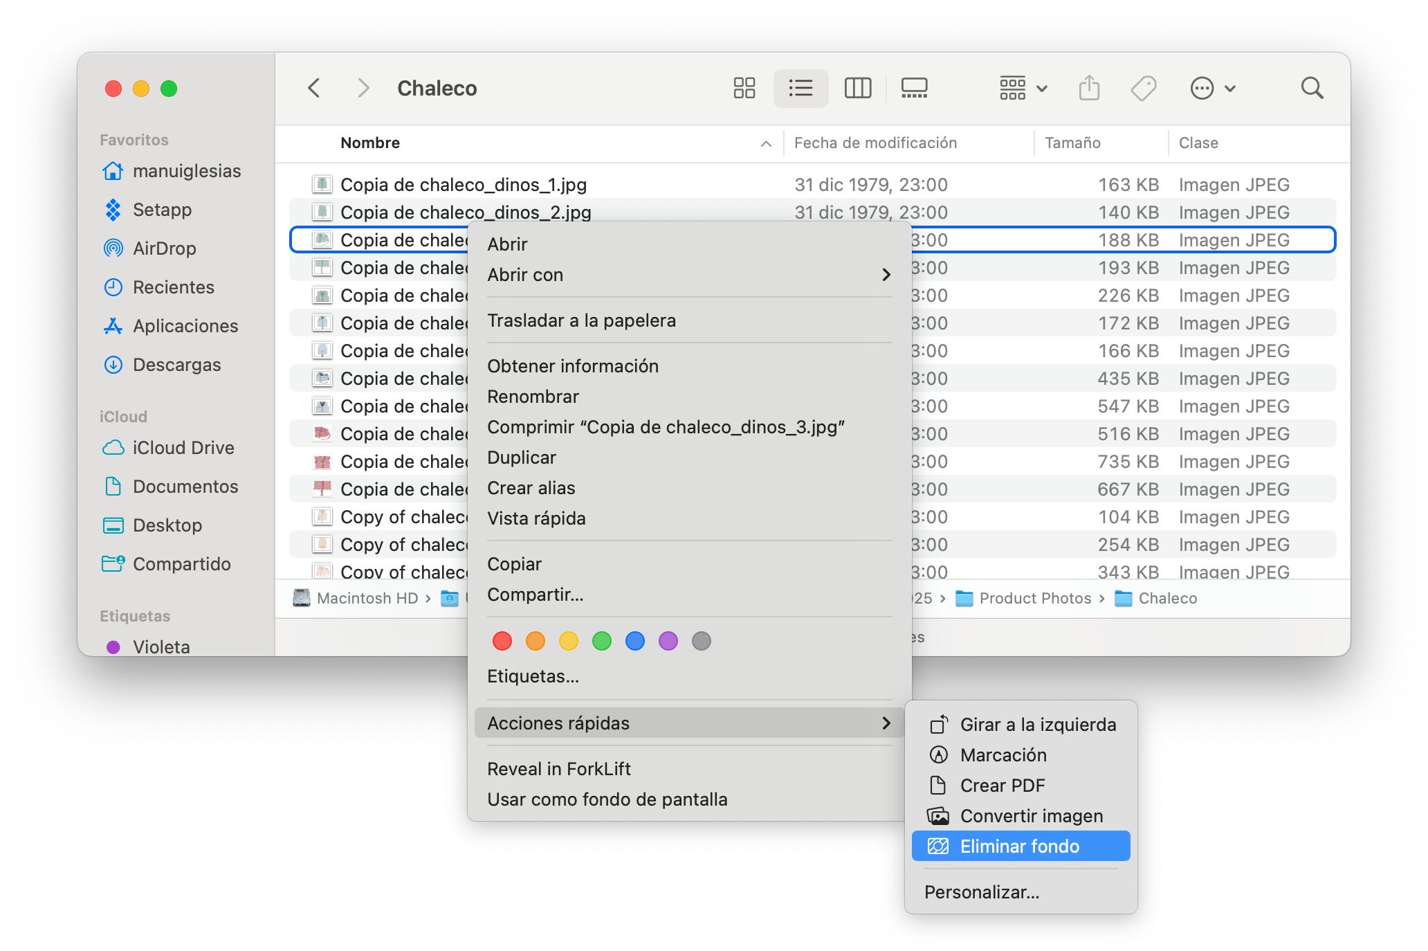Image resolution: width=1428 pixels, height=951 pixels.
Task: Switch to column view
Action: [x=857, y=88]
